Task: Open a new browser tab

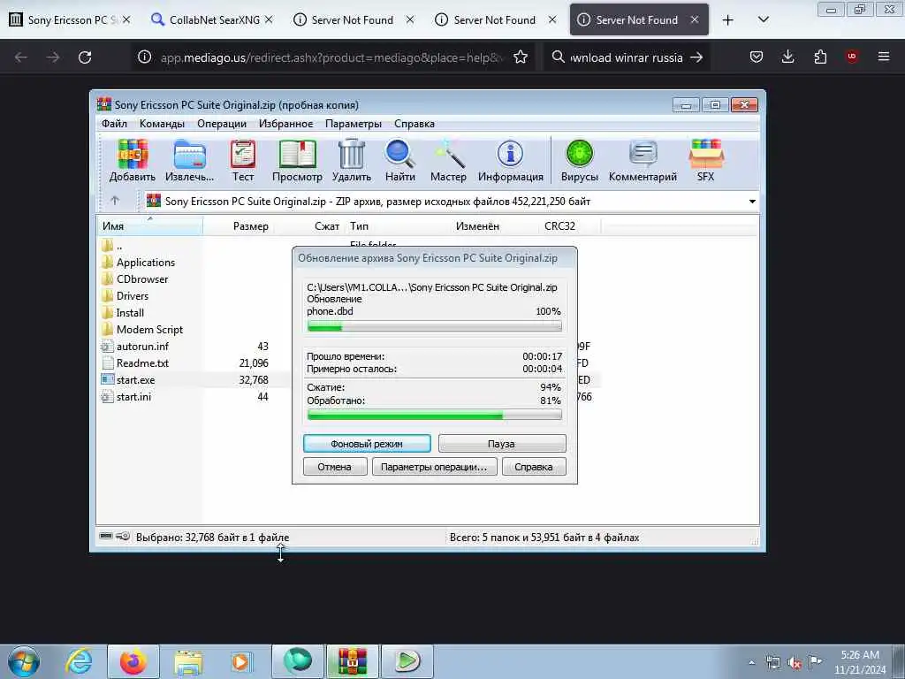Action: (728, 19)
